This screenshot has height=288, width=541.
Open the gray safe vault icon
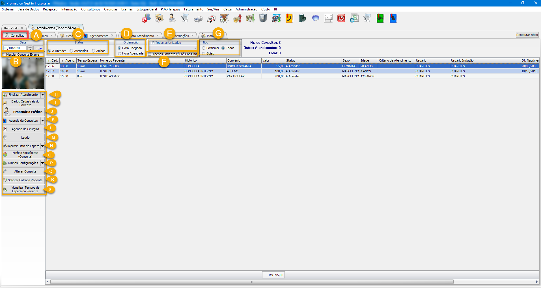[263, 19]
